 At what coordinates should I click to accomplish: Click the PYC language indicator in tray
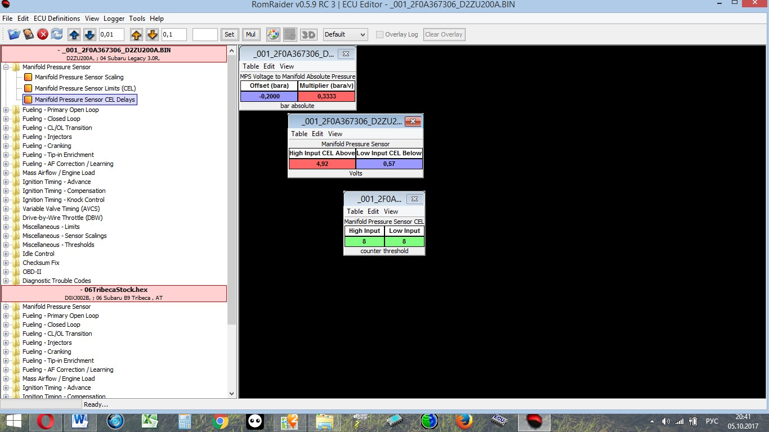pyautogui.click(x=712, y=421)
